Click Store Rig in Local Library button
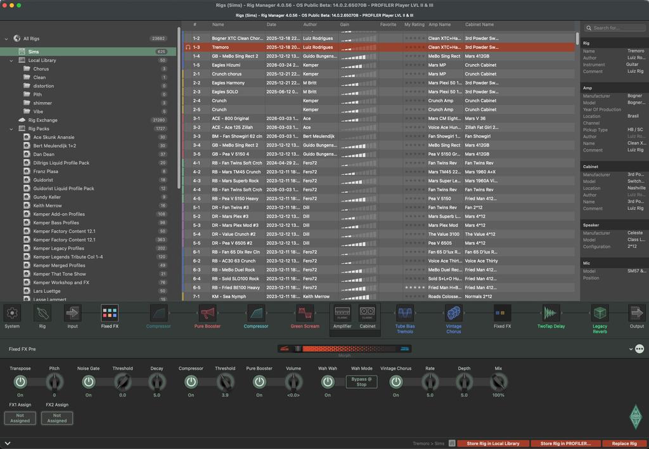This screenshot has height=449, width=649. (492, 443)
